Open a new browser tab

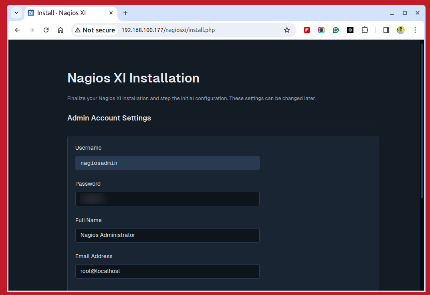point(125,13)
